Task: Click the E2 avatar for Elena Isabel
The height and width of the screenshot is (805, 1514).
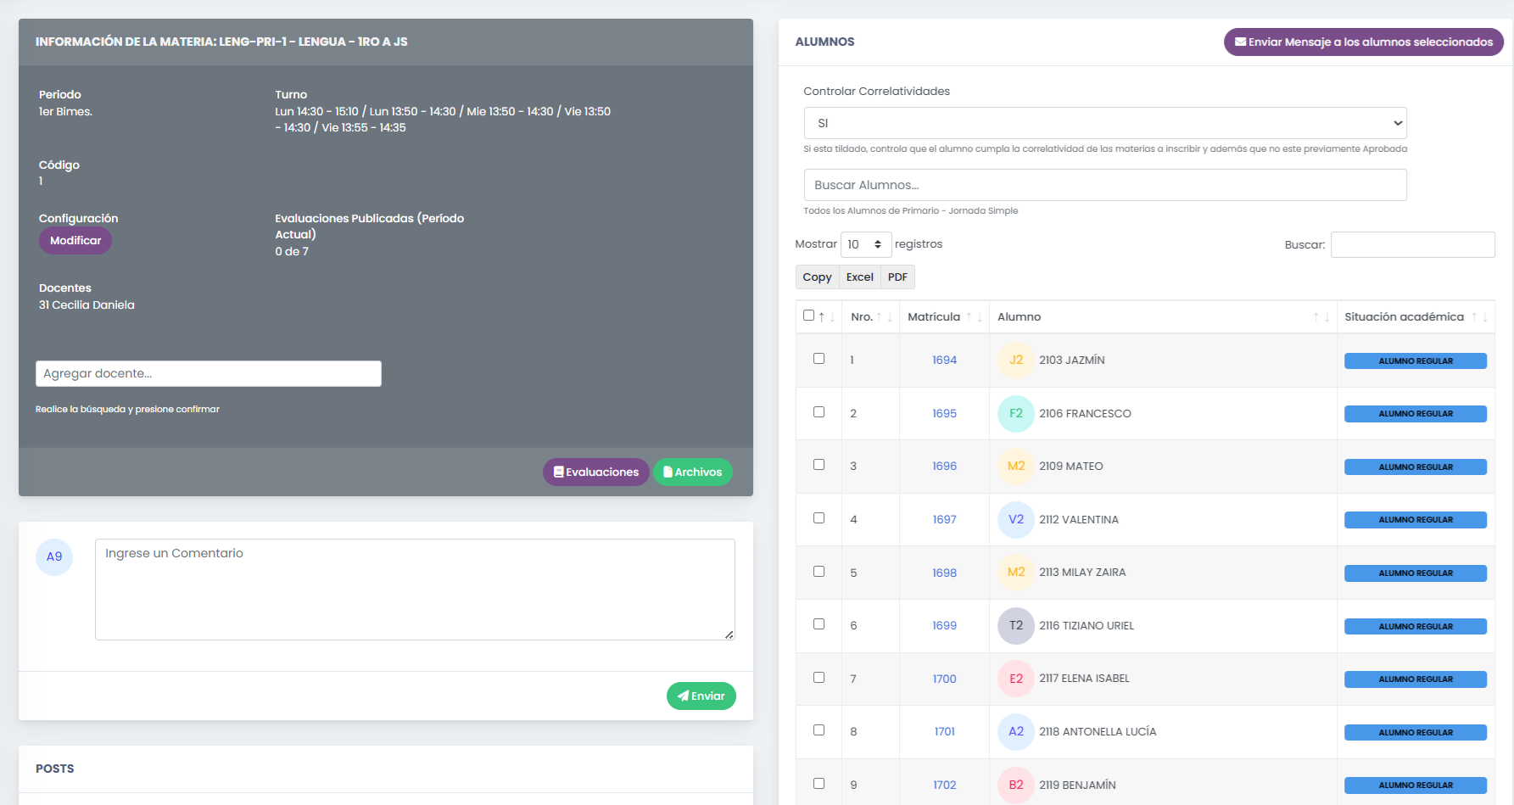Action: (1015, 679)
